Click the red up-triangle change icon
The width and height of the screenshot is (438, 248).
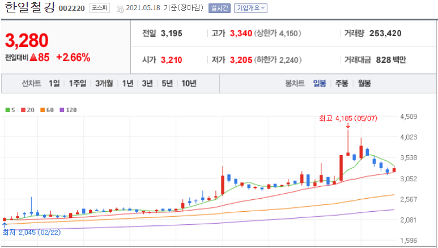click(33, 58)
